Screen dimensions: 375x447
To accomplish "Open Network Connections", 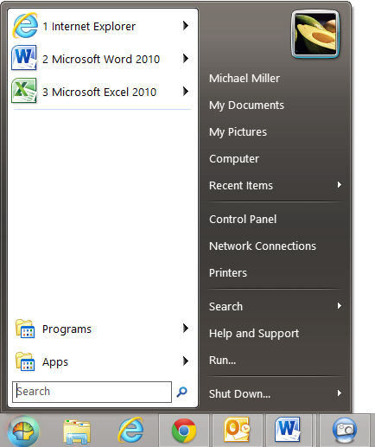I will coord(263,246).
